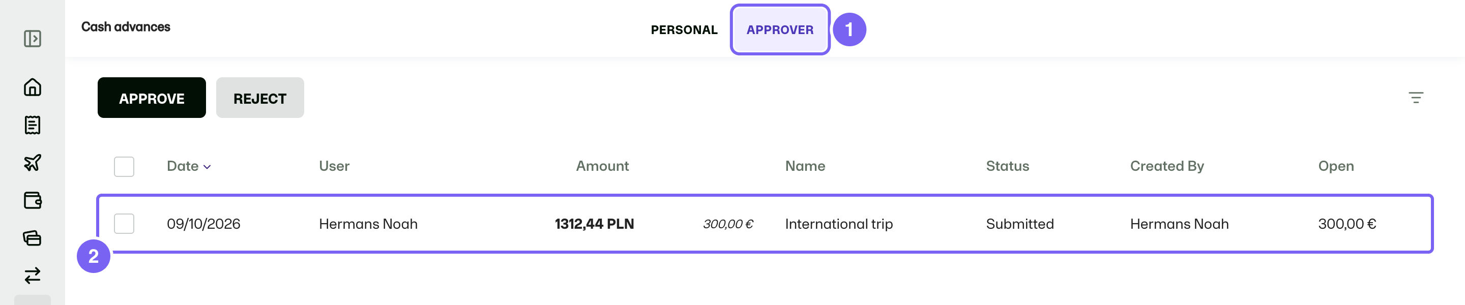Switch to the PERSONAL tab

[x=684, y=30]
